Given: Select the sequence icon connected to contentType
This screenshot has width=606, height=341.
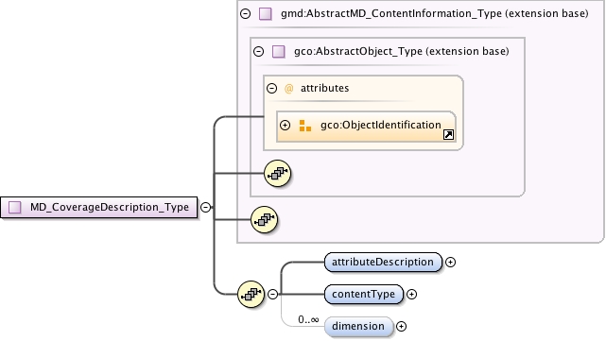Looking at the screenshot, I should pyautogui.click(x=251, y=295).
